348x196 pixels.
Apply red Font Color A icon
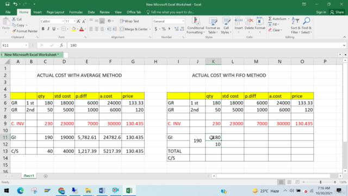[x=82, y=29]
